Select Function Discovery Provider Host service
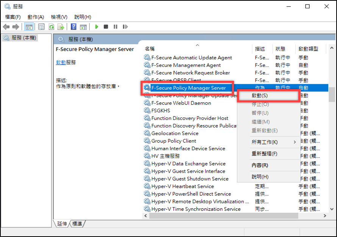337x237 pixels. click(190, 118)
